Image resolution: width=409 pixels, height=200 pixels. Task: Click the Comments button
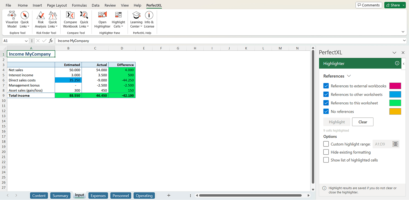click(x=369, y=5)
